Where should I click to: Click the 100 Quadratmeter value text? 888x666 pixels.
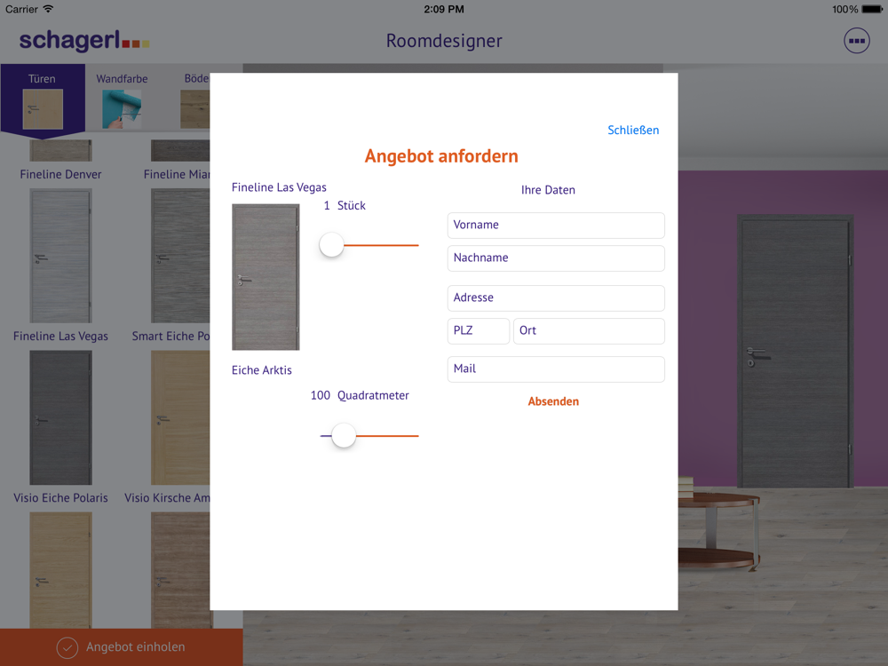click(x=360, y=395)
